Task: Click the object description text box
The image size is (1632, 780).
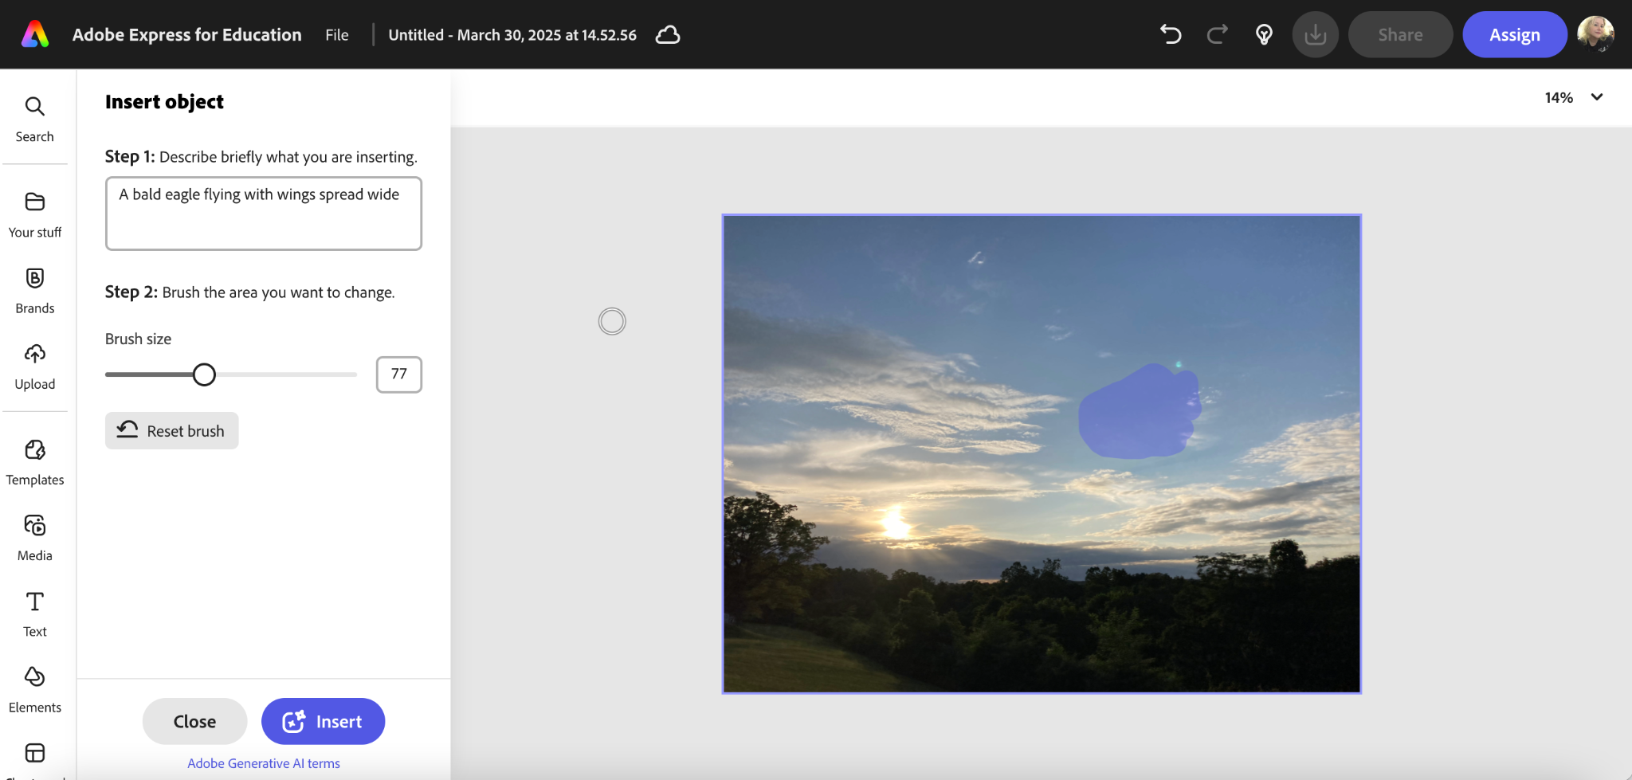Action: click(x=263, y=214)
